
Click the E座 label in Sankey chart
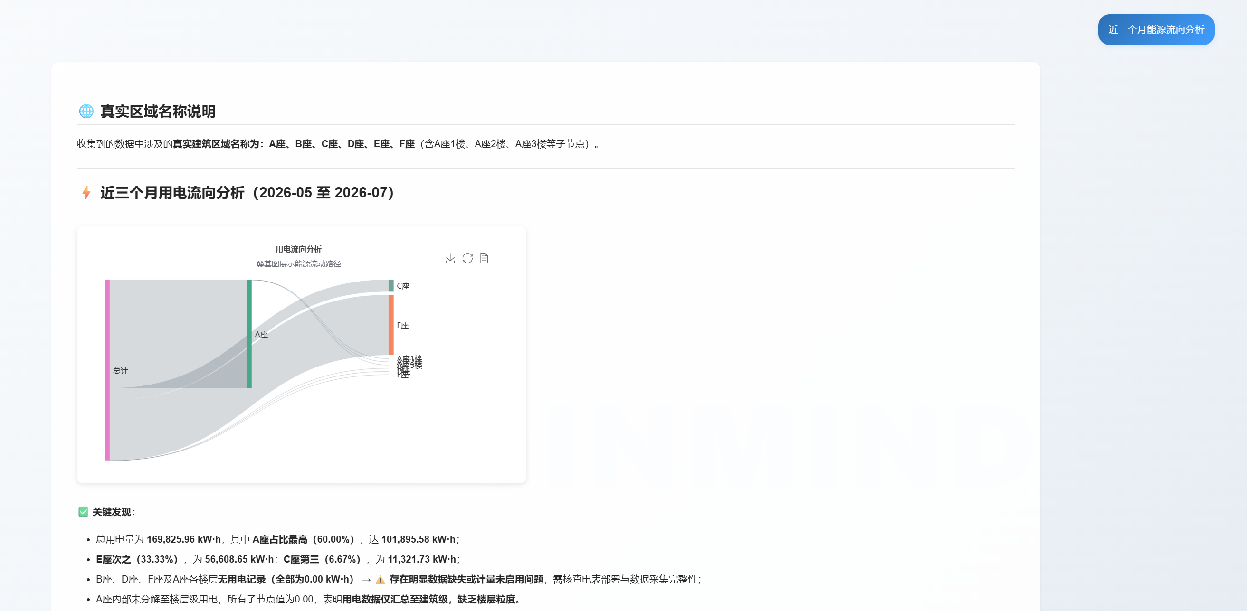(403, 326)
